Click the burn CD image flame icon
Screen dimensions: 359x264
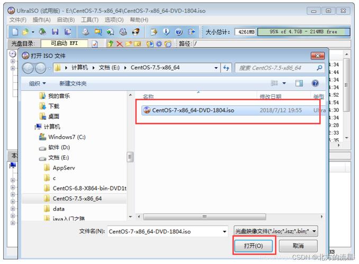click(136, 32)
